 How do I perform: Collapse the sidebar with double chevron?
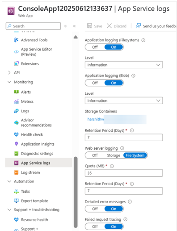point(74,26)
